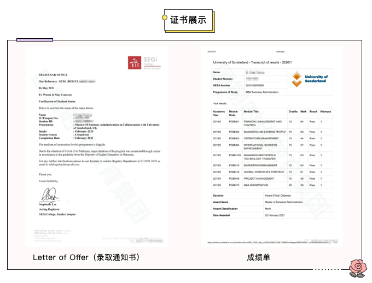The height and width of the screenshot is (283, 372).
Task: Select the To Whom It May Concern line
Action: pyautogui.click(x=55, y=95)
